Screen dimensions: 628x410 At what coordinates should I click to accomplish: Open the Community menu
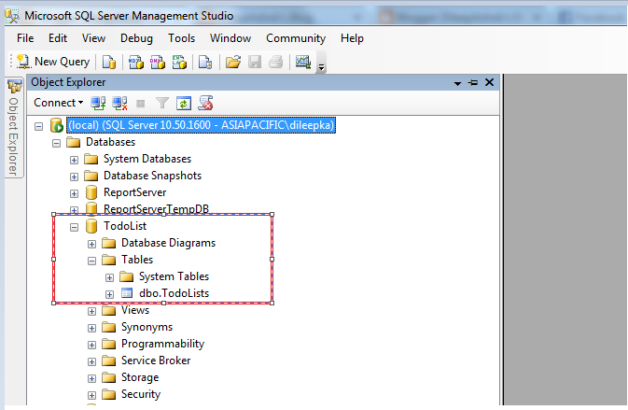(296, 38)
